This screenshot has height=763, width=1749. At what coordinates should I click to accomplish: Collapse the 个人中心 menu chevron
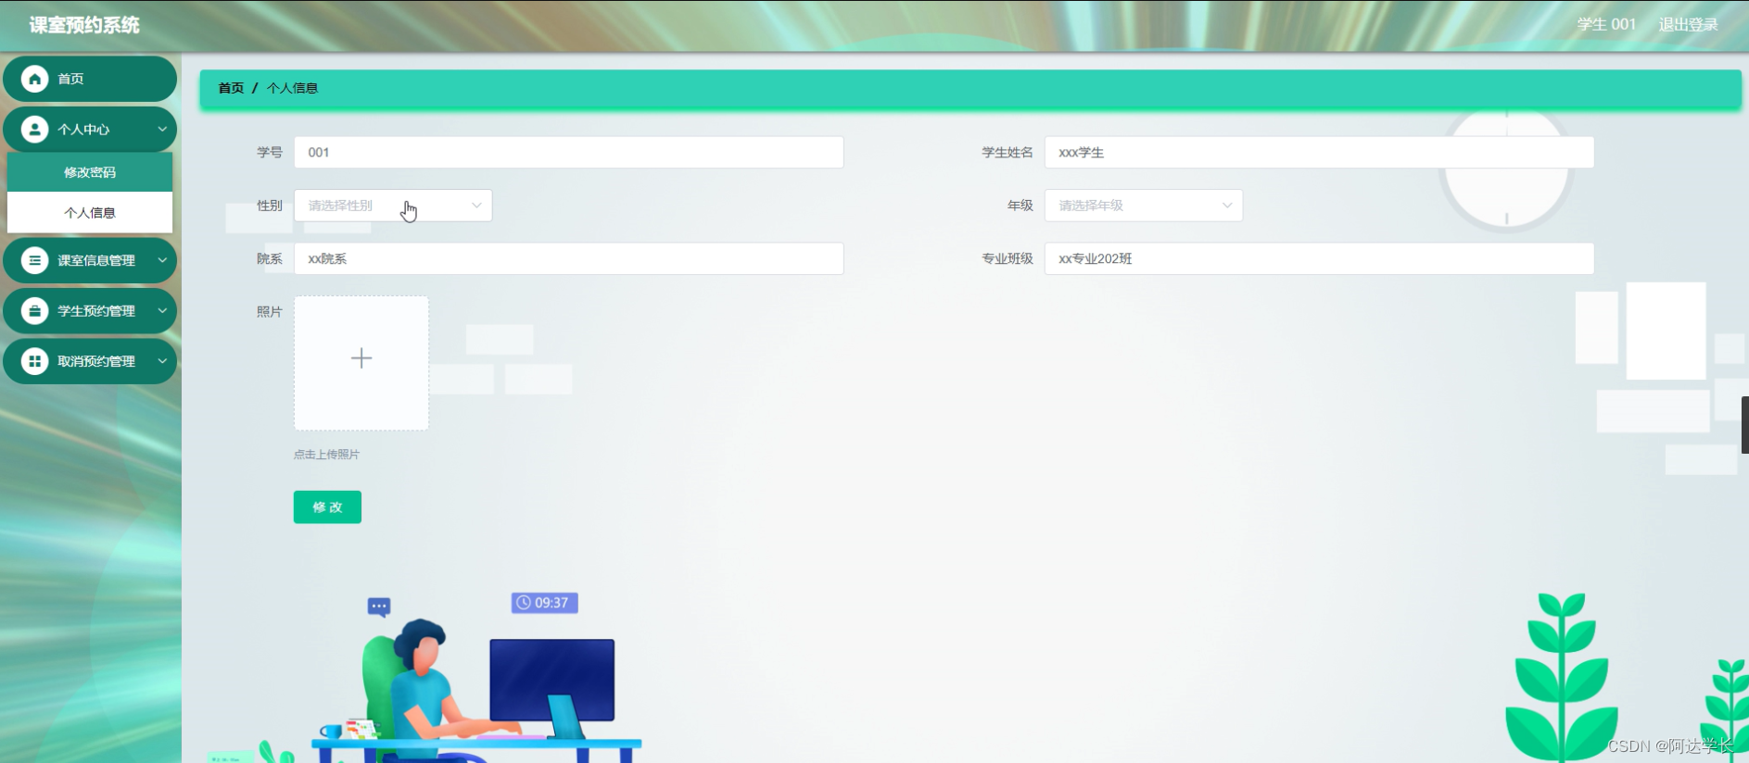tap(162, 130)
